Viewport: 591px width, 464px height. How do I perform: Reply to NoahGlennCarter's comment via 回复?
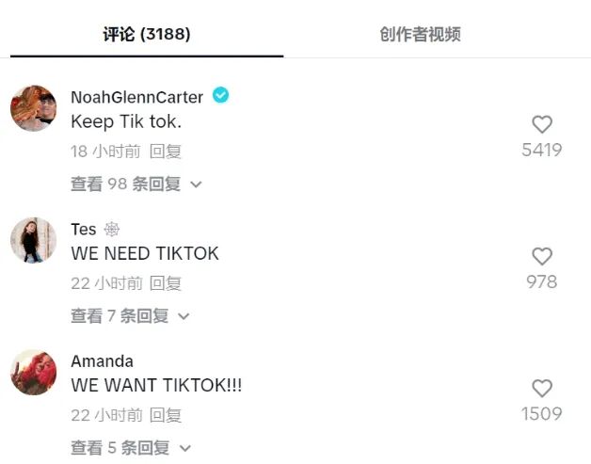tap(166, 152)
